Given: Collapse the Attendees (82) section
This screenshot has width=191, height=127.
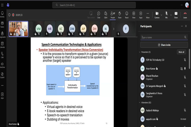Looking at the screenshot, I should pyautogui.click(x=140, y=103).
